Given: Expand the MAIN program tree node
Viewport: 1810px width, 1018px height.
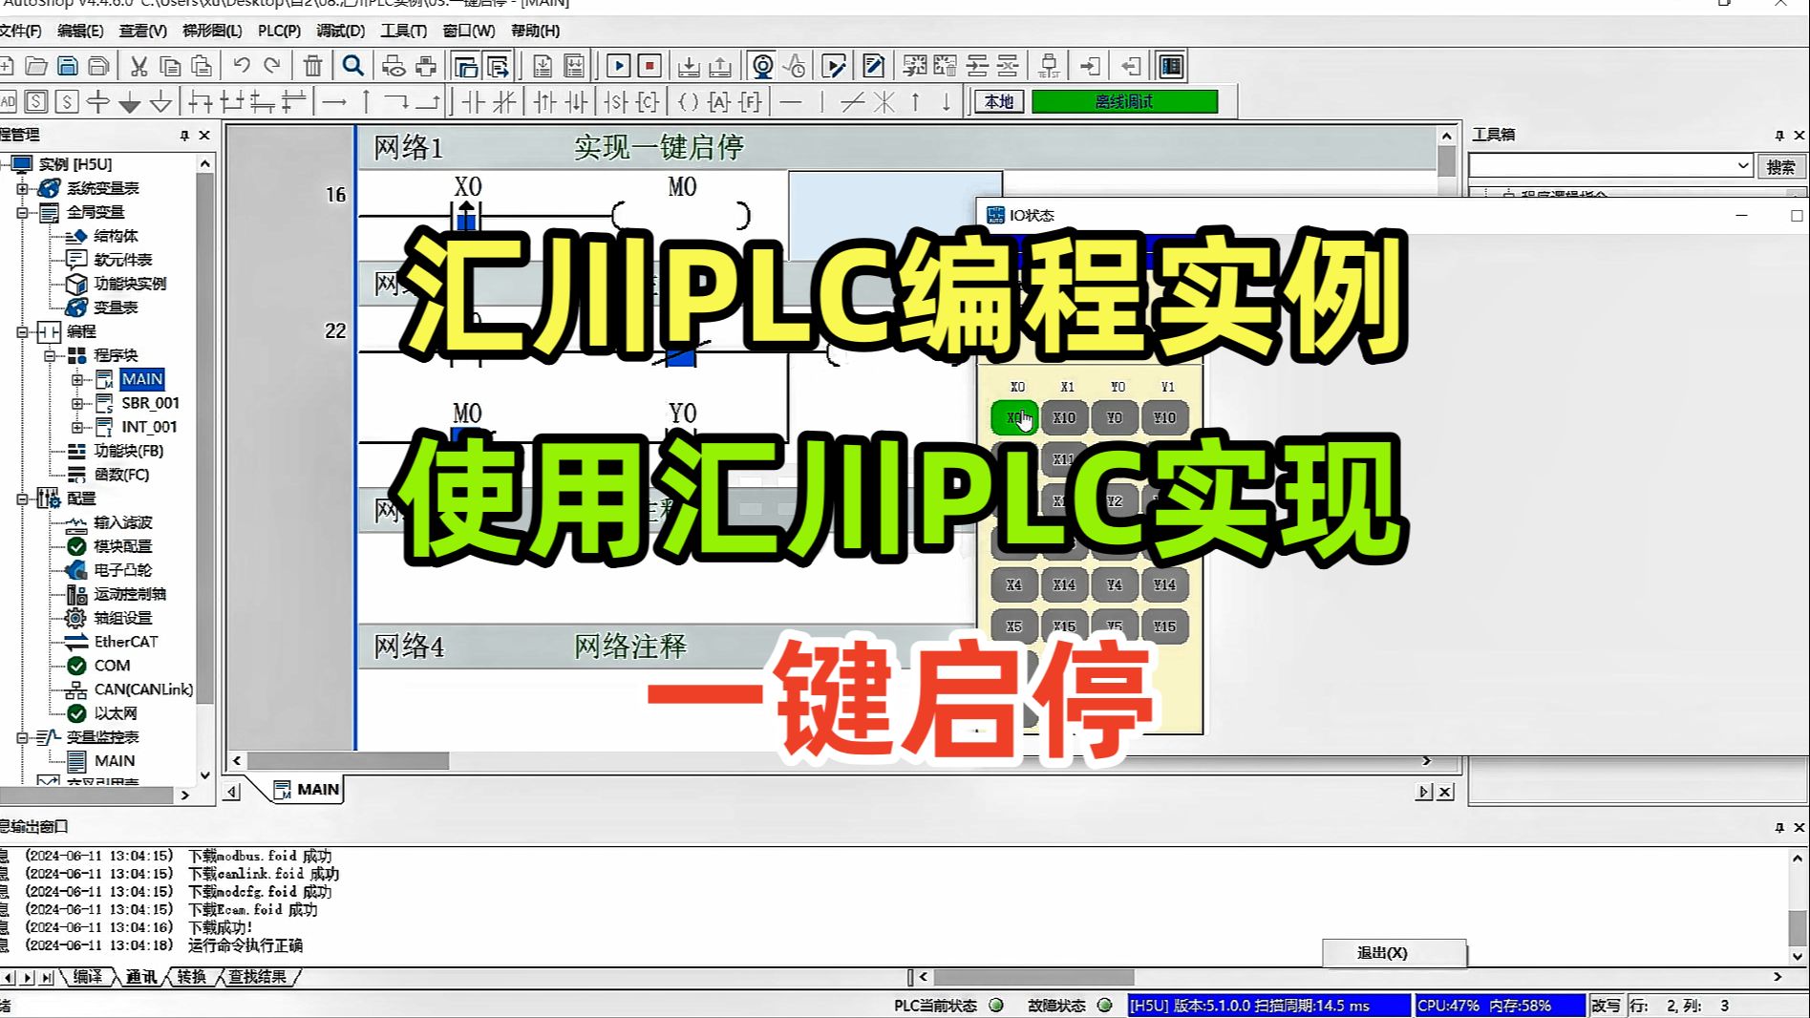Looking at the screenshot, I should [x=77, y=380].
